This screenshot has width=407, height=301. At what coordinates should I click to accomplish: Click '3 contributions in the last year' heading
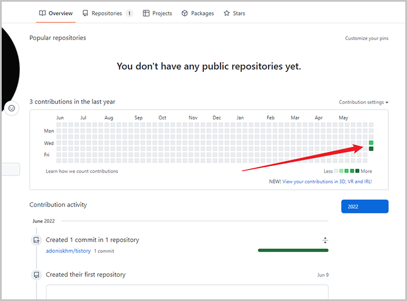pyautogui.click(x=72, y=101)
